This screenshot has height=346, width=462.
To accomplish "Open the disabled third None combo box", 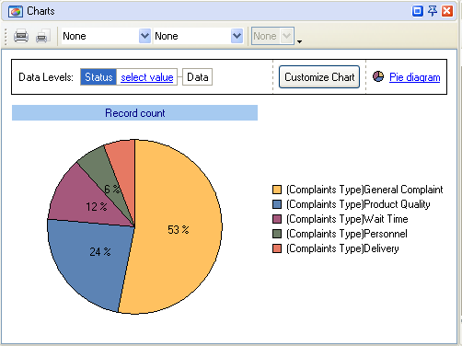I will coord(272,36).
